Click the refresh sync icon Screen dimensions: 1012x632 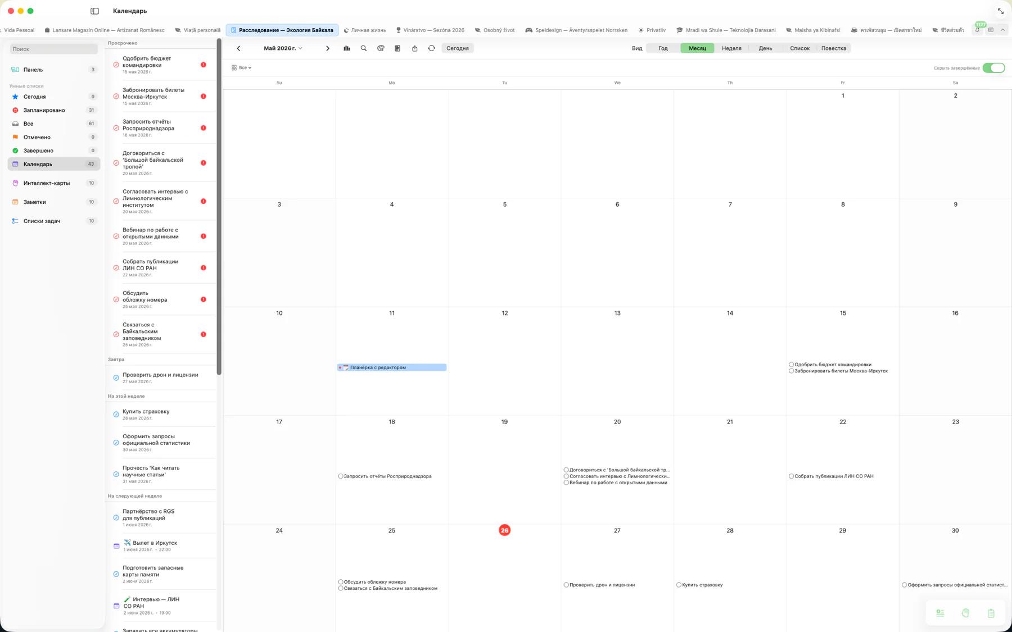tap(431, 48)
